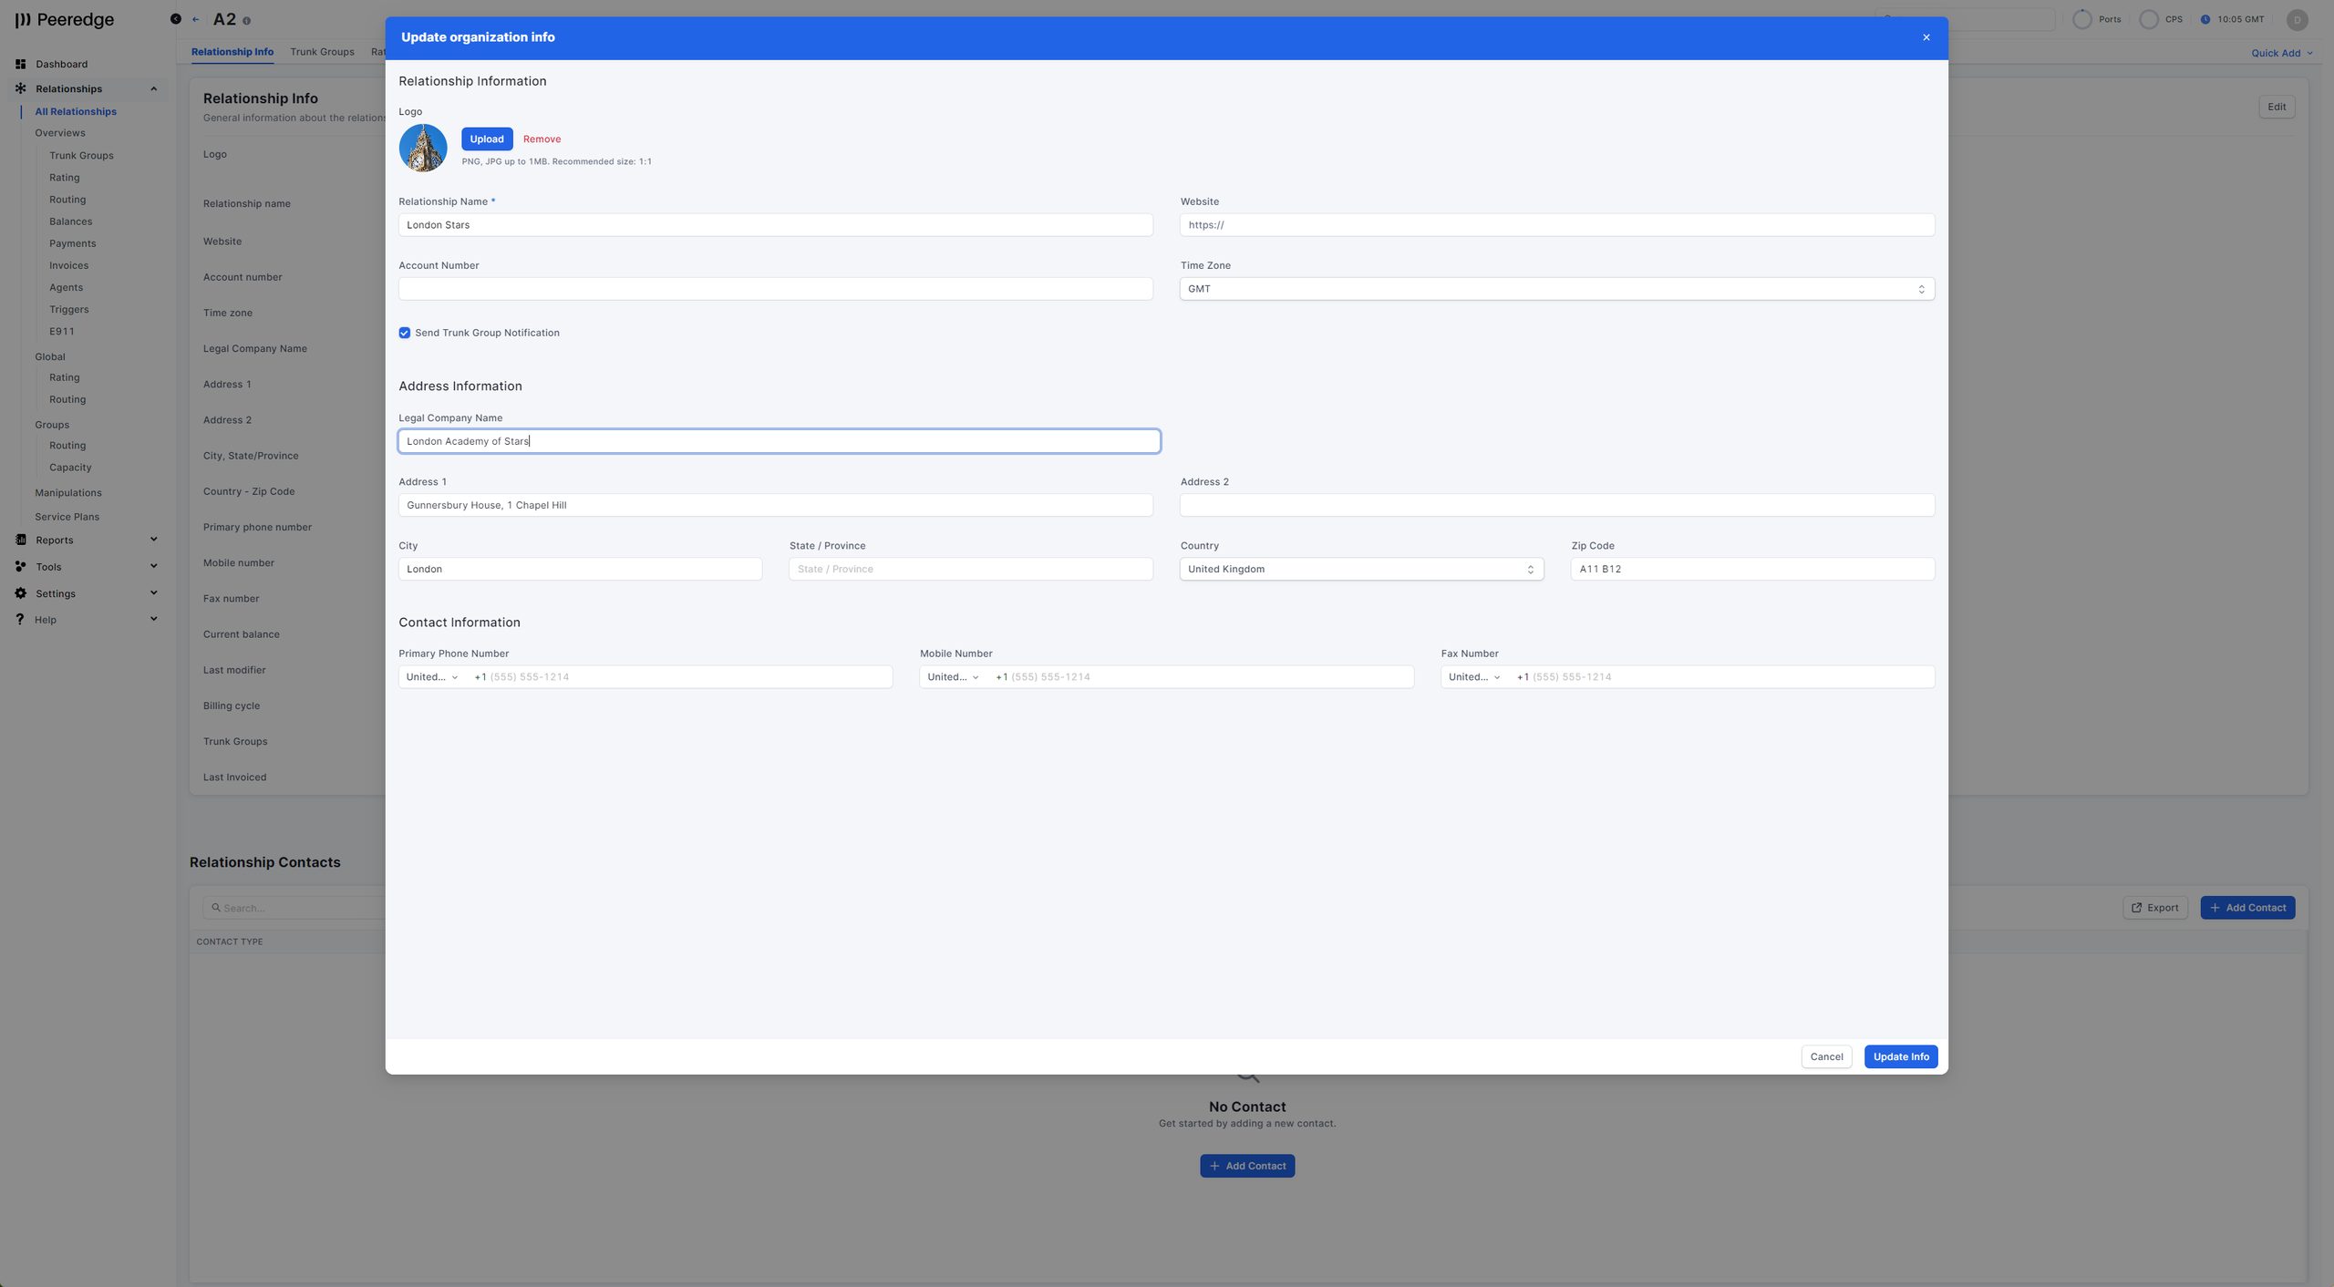This screenshot has width=2334, height=1287.
Task: Click the Website input field
Action: click(x=1556, y=225)
